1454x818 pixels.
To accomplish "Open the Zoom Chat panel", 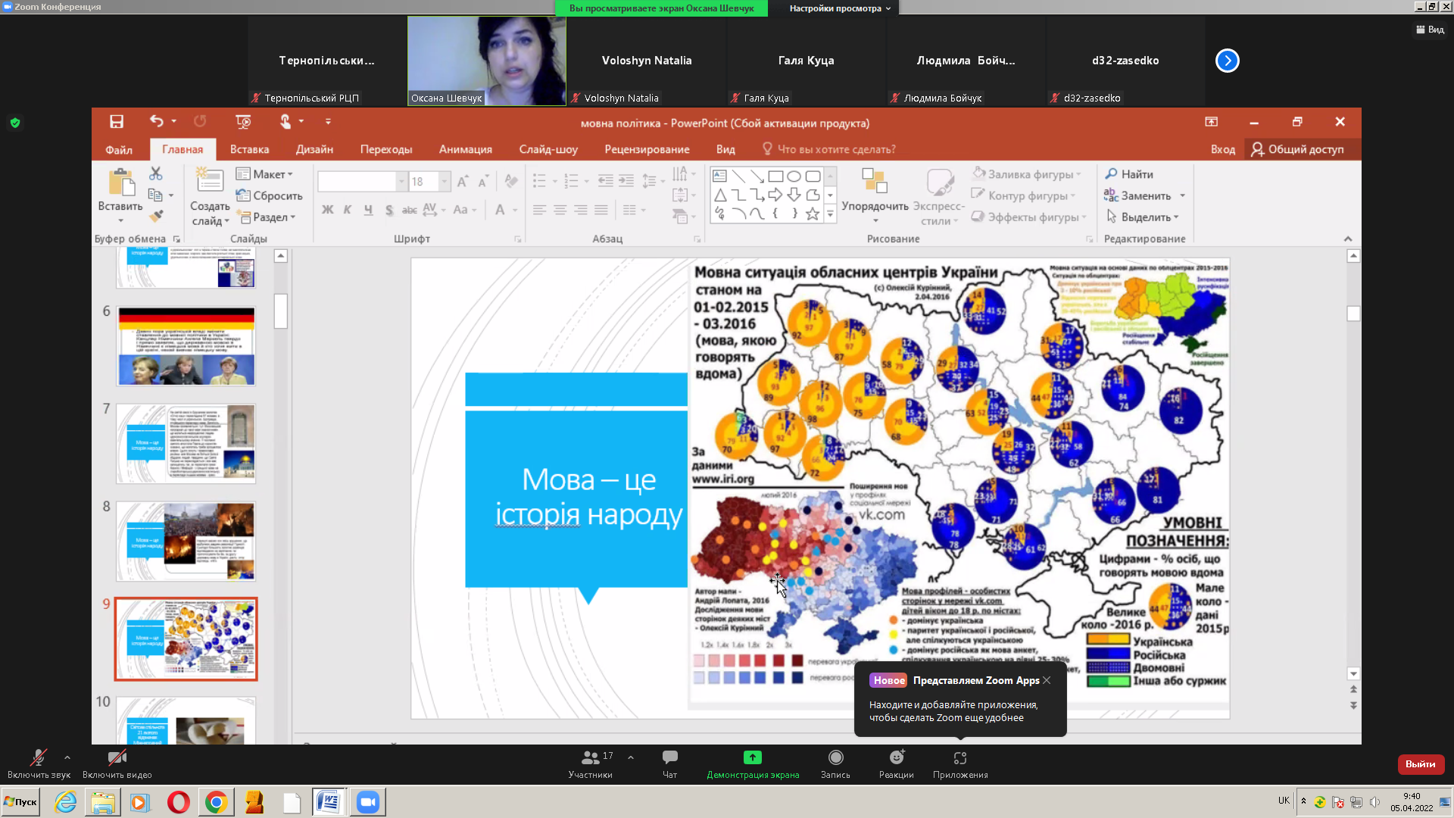I will click(669, 758).
